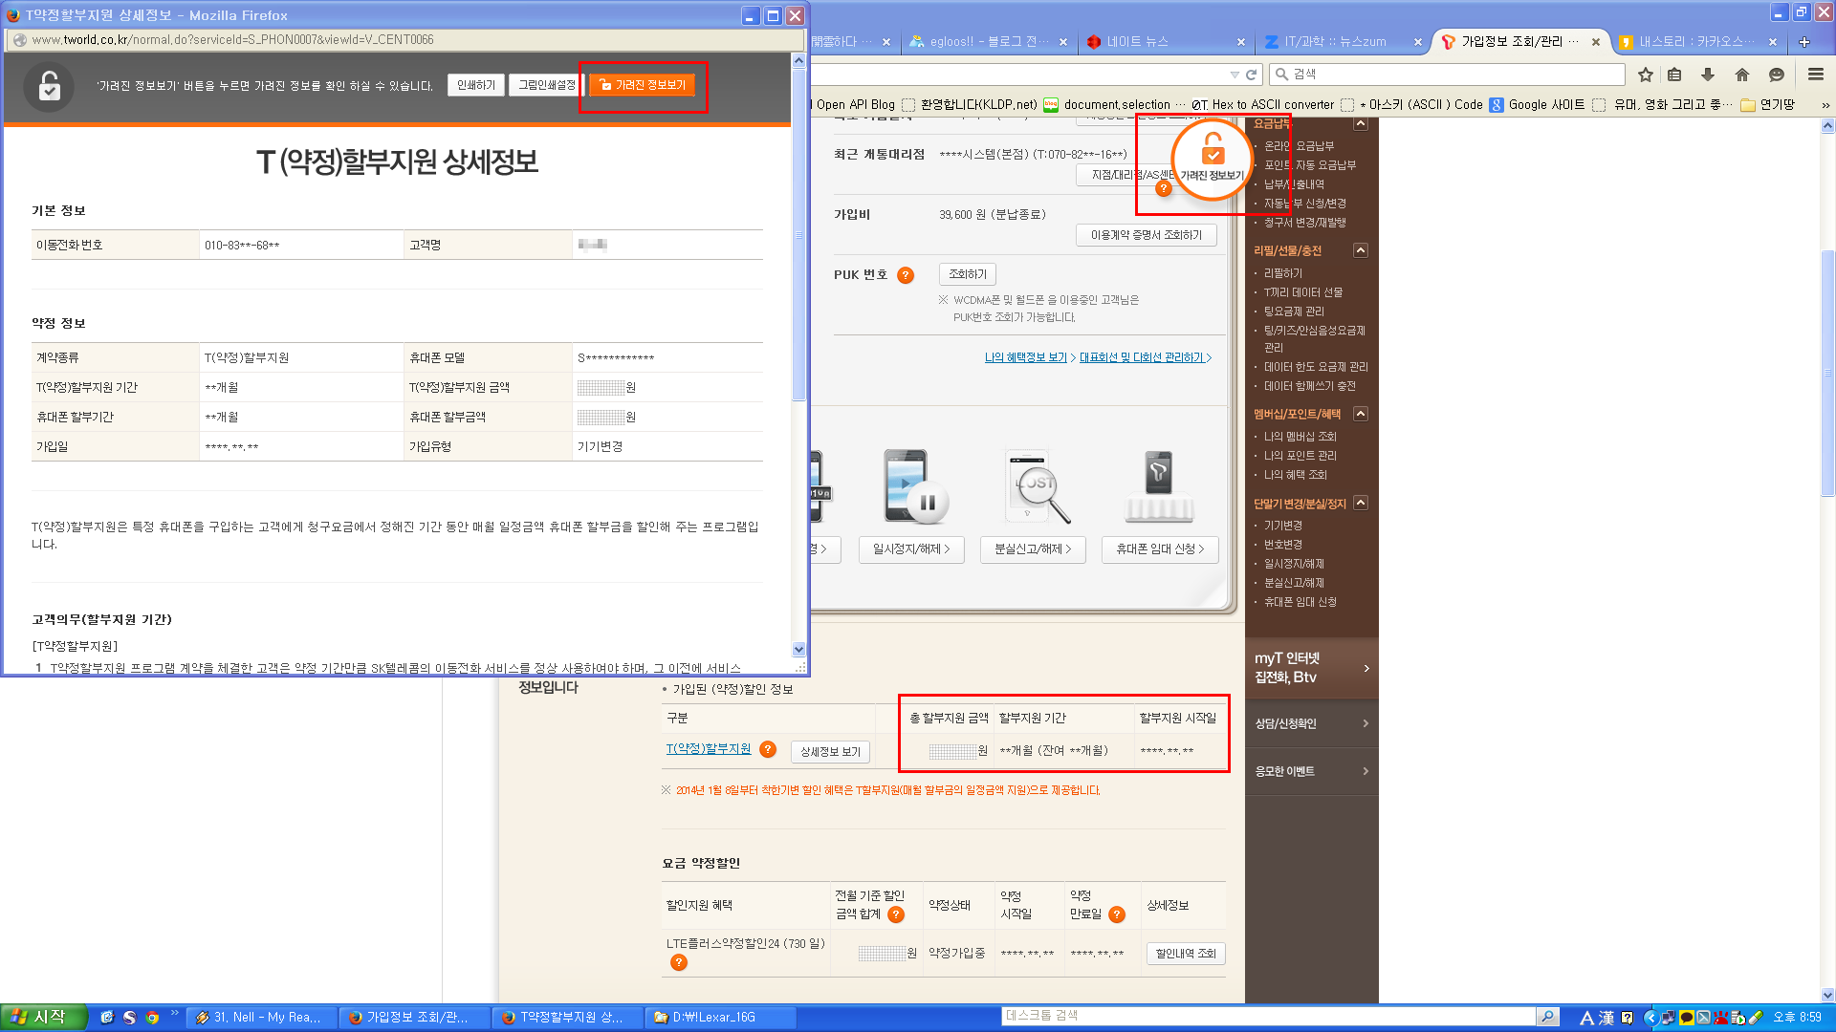Click the help icon beside T(약정)할부지원 link
The width and height of the screenshot is (1836, 1032).
[x=768, y=749]
